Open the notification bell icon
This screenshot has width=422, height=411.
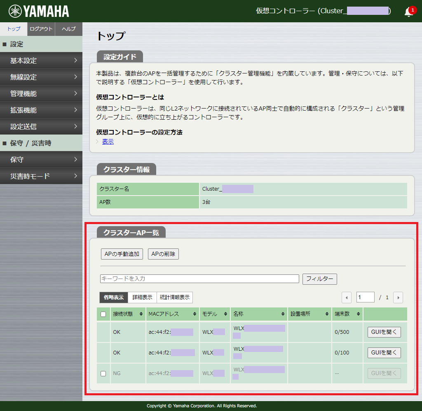(409, 12)
